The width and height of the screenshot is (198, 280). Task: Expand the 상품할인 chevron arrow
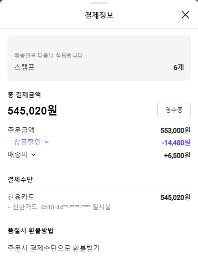[47, 142]
